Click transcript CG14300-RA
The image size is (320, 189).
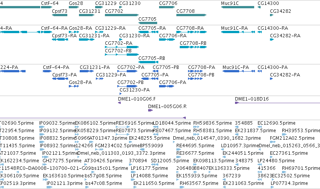(x=259, y=32)
